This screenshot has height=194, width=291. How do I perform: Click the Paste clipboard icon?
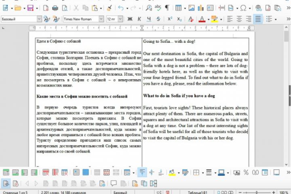[95, 8]
